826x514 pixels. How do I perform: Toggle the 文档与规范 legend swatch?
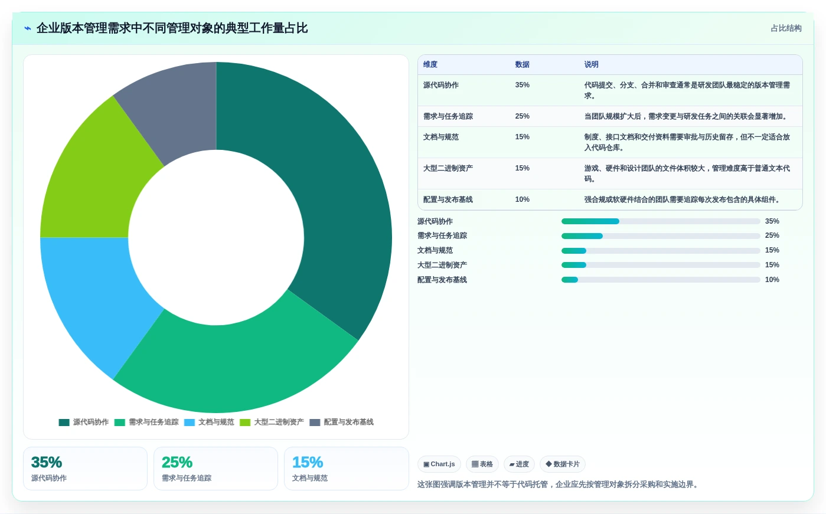click(x=190, y=423)
